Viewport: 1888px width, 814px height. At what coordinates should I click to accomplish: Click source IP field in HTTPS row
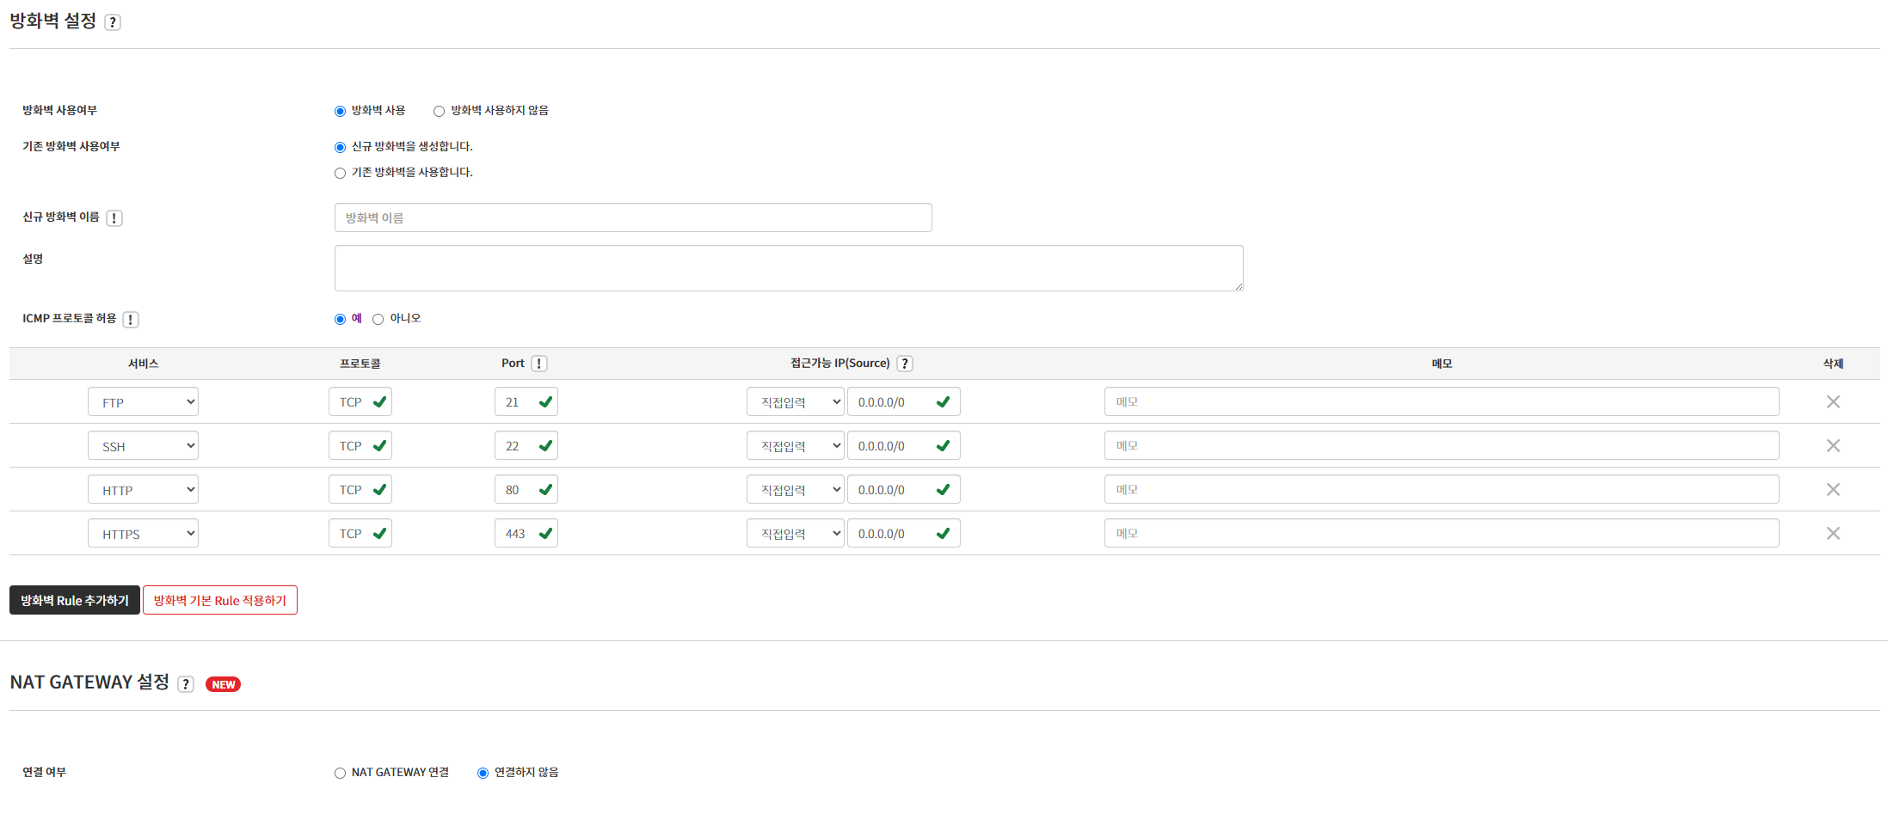click(904, 533)
